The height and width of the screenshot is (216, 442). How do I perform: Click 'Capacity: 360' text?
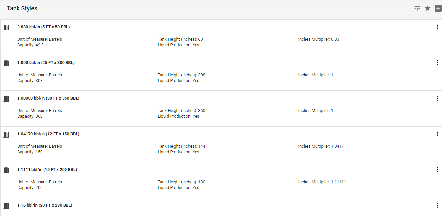tap(30, 116)
